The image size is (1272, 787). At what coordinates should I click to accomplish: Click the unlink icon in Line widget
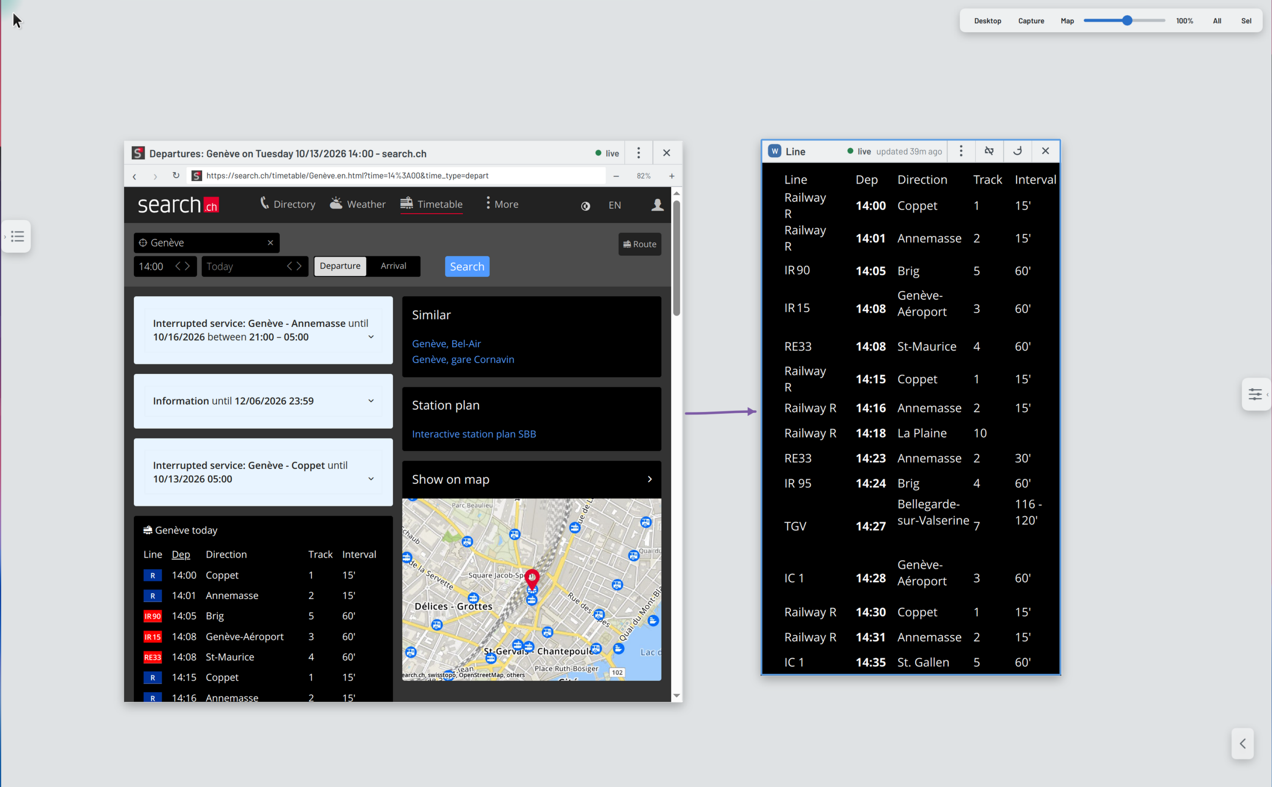pos(989,151)
